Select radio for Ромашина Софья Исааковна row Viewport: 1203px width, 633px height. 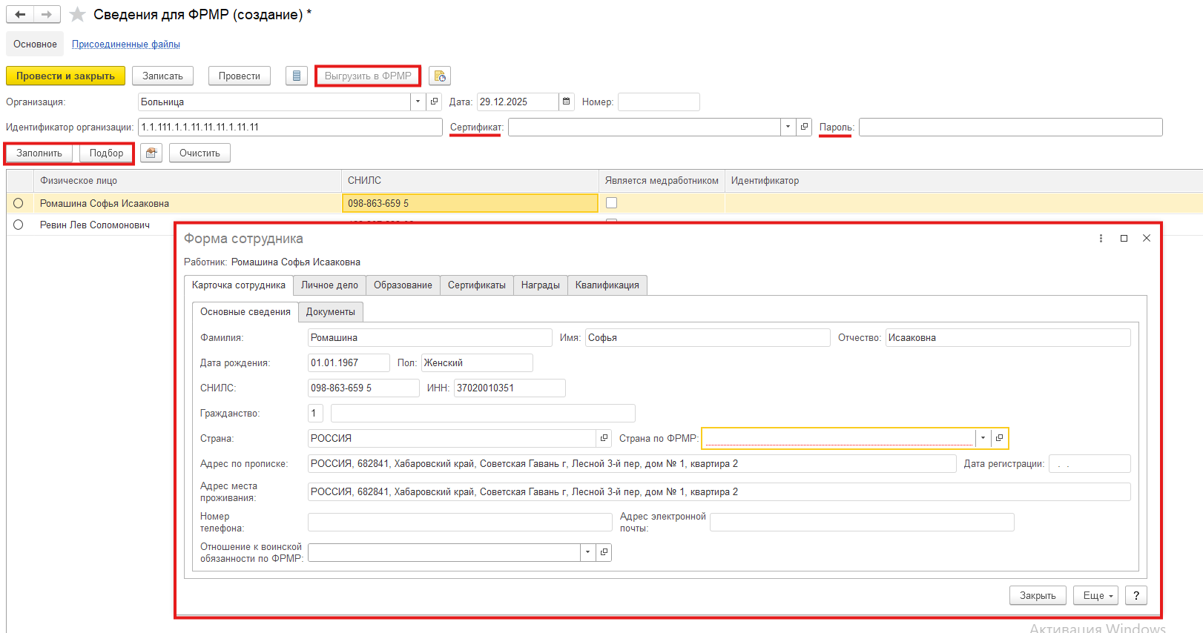tap(19, 203)
